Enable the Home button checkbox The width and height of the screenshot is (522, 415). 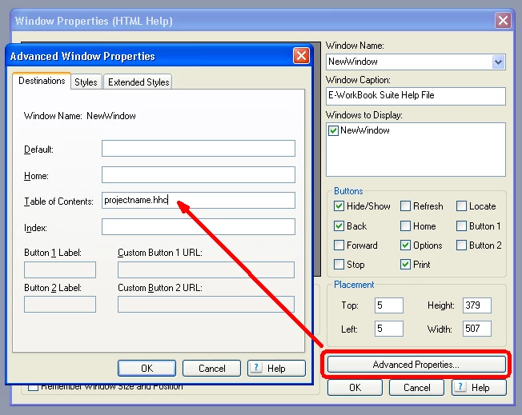coord(405,226)
